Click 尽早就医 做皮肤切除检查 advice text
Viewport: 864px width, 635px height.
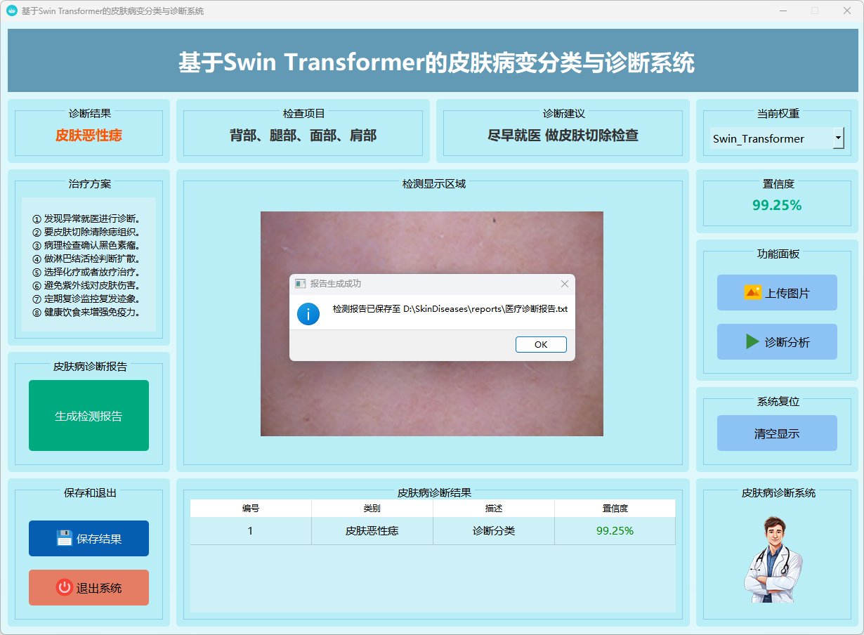point(563,136)
